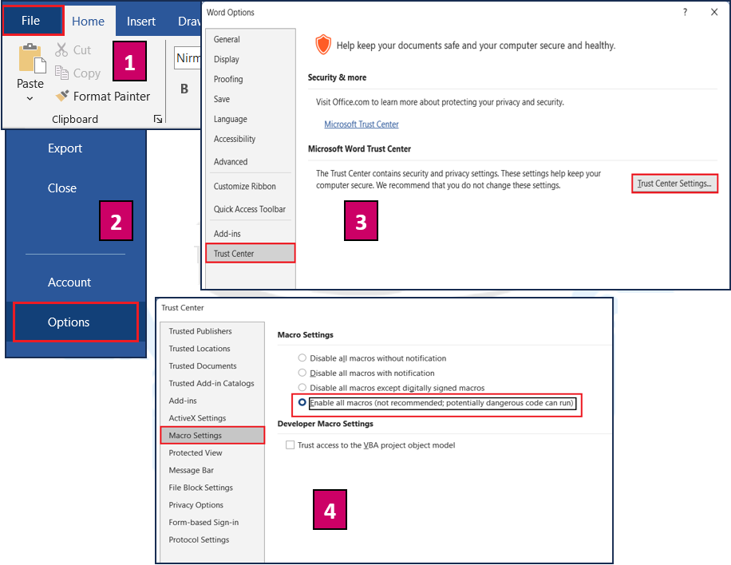Open Protected View section
The width and height of the screenshot is (731, 565).
pos(212,453)
